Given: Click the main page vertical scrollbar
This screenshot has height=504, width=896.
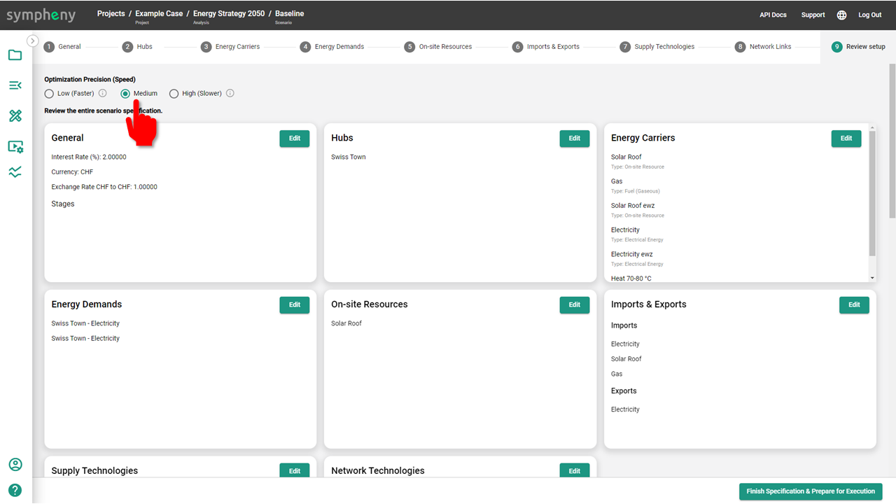Looking at the screenshot, I should (892, 140).
